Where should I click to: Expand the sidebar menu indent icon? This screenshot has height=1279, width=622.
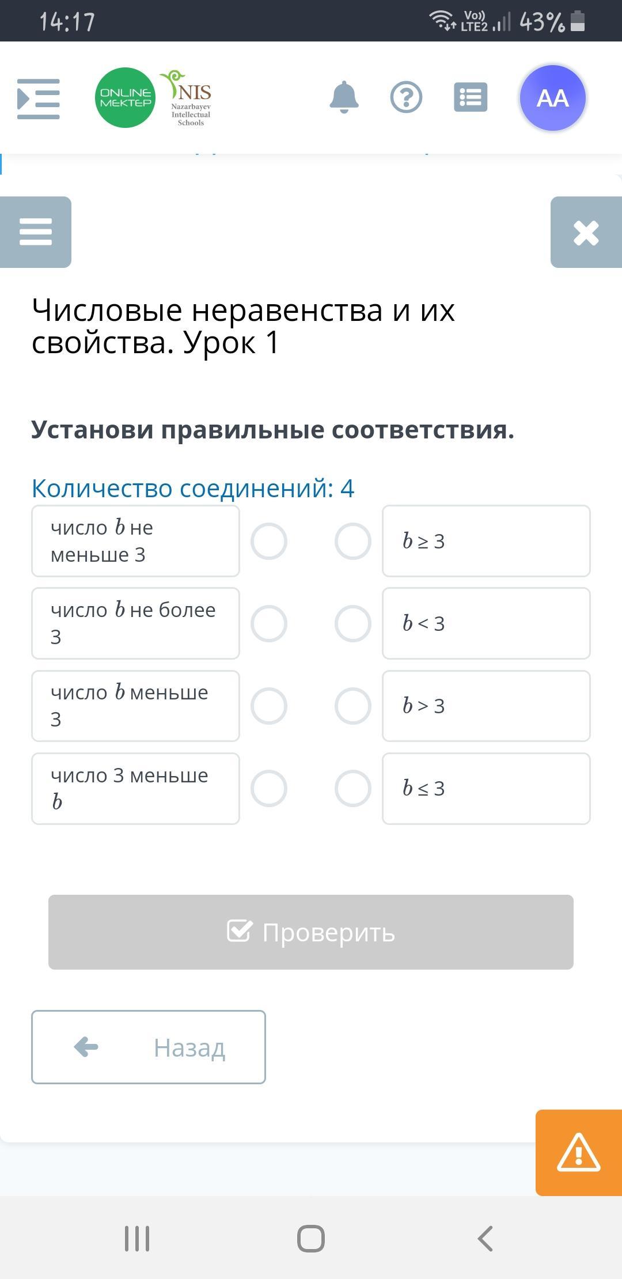[39, 99]
